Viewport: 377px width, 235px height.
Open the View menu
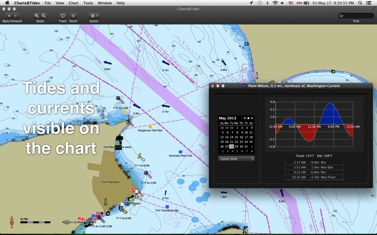pos(60,3)
